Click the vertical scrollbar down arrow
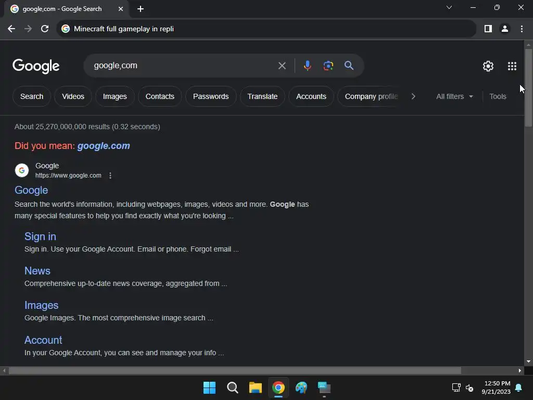This screenshot has height=400, width=533. (528, 361)
